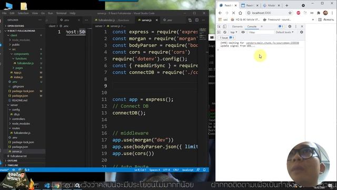The width and height of the screenshot is (337, 190).
Task: Open the Terminal menu in VS Code
Action: pos(61,13)
